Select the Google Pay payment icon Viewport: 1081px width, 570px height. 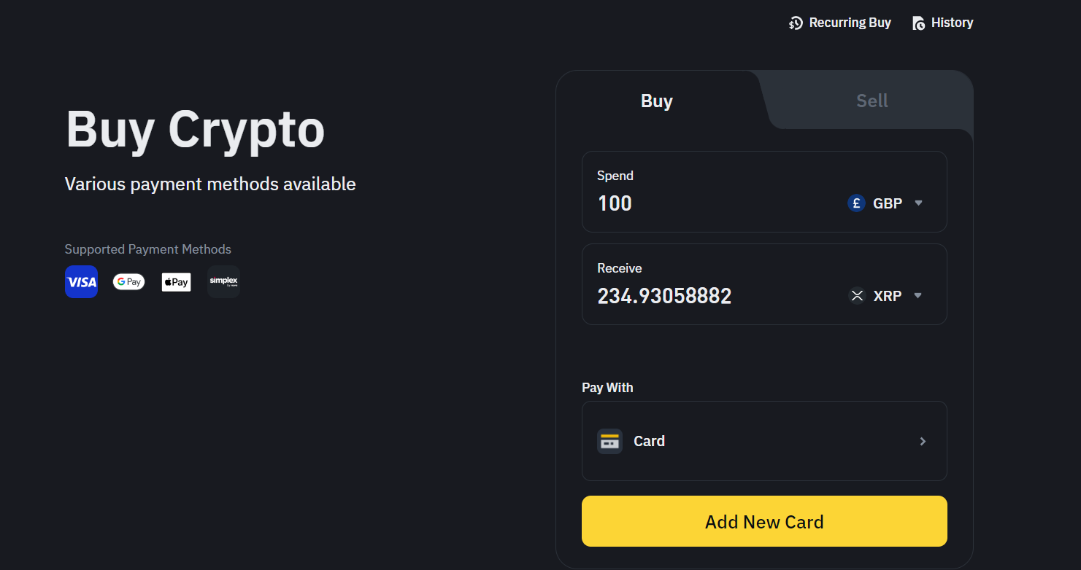(128, 281)
